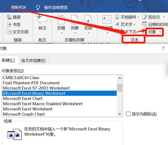
Task: Select the plain Microsoft Excel Worksheet entry
Action: tap(60, 109)
